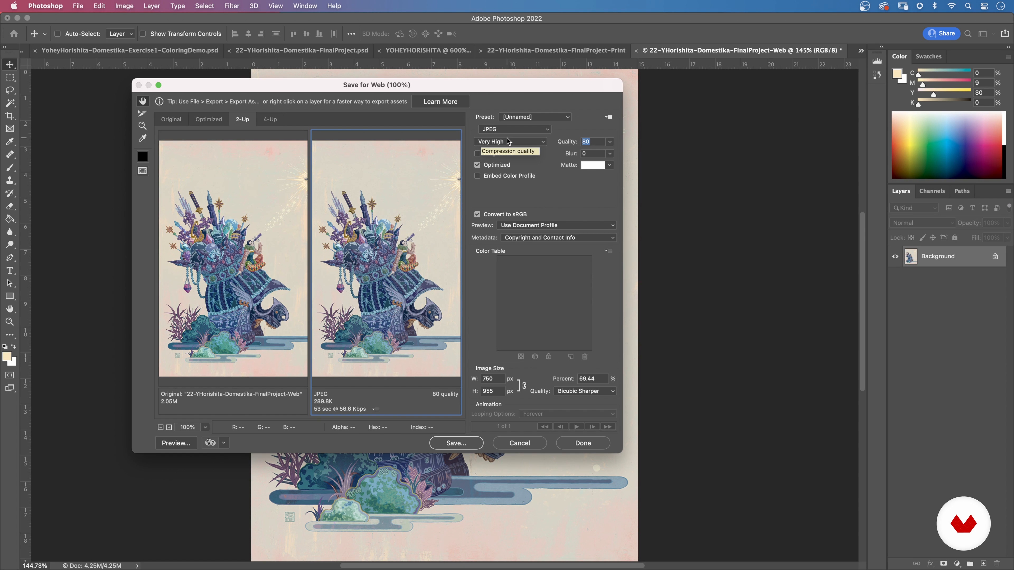Click the image Width field showing 750
The height and width of the screenshot is (570, 1014).
[492, 379]
